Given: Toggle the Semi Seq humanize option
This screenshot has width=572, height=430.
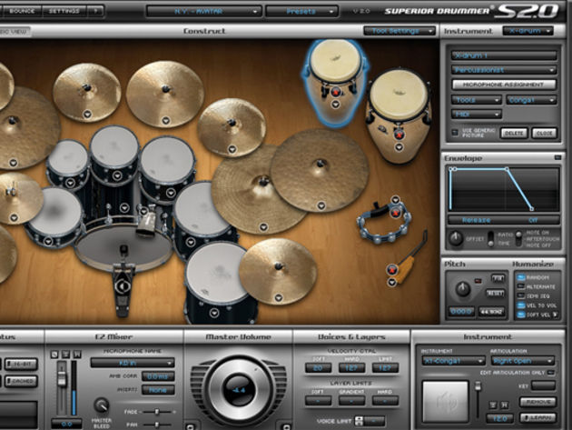Looking at the screenshot, I should [x=520, y=296].
